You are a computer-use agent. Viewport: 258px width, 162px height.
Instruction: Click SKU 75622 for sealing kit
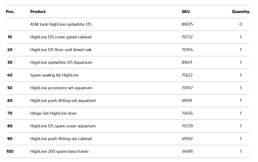click(x=187, y=75)
